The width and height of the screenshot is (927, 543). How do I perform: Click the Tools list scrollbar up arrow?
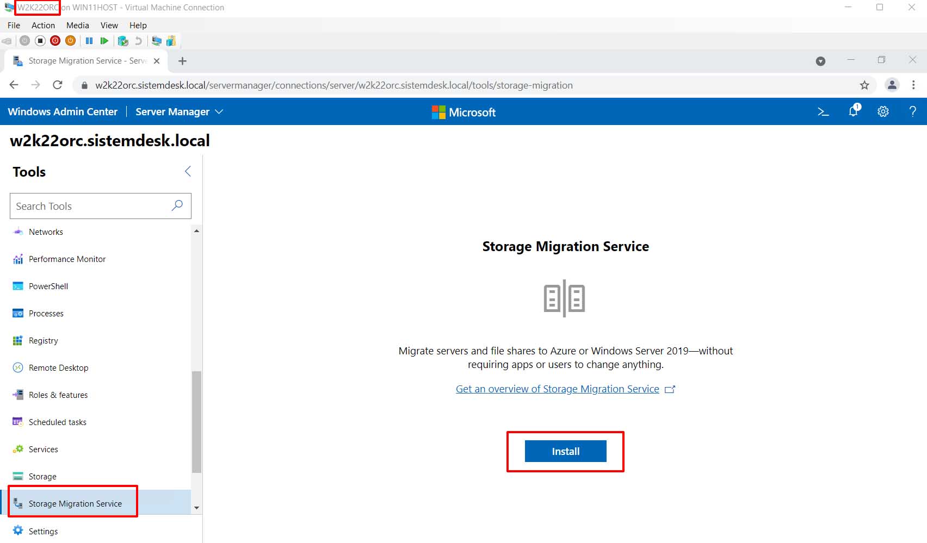click(196, 231)
